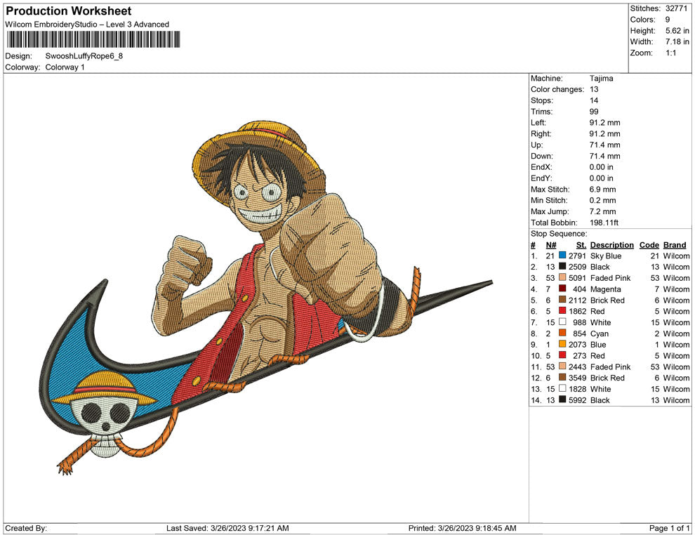Screen dimensions: 695x535
Task: Click the 'Cyan' description in row 8
Action: (x=600, y=333)
